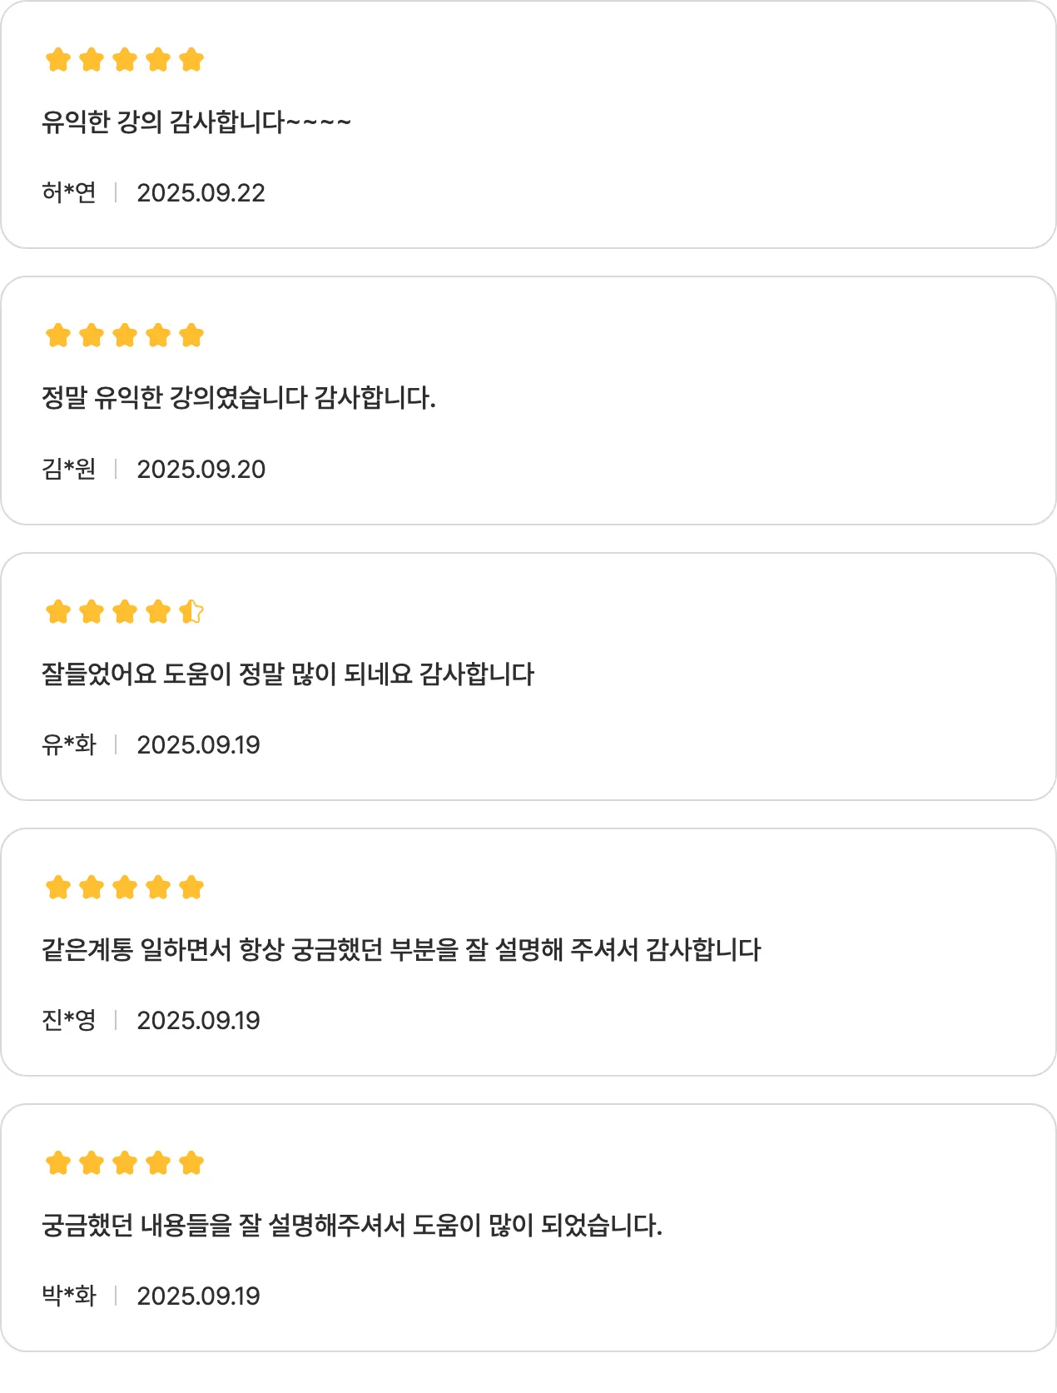The width and height of the screenshot is (1057, 1393).
Task: Click the review starting with '궁금했던 내용들을'
Action: point(352,1226)
